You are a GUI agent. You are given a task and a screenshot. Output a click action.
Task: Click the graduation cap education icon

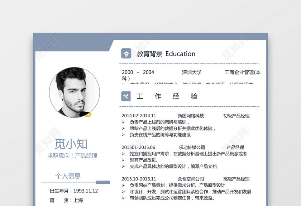pos(126,53)
